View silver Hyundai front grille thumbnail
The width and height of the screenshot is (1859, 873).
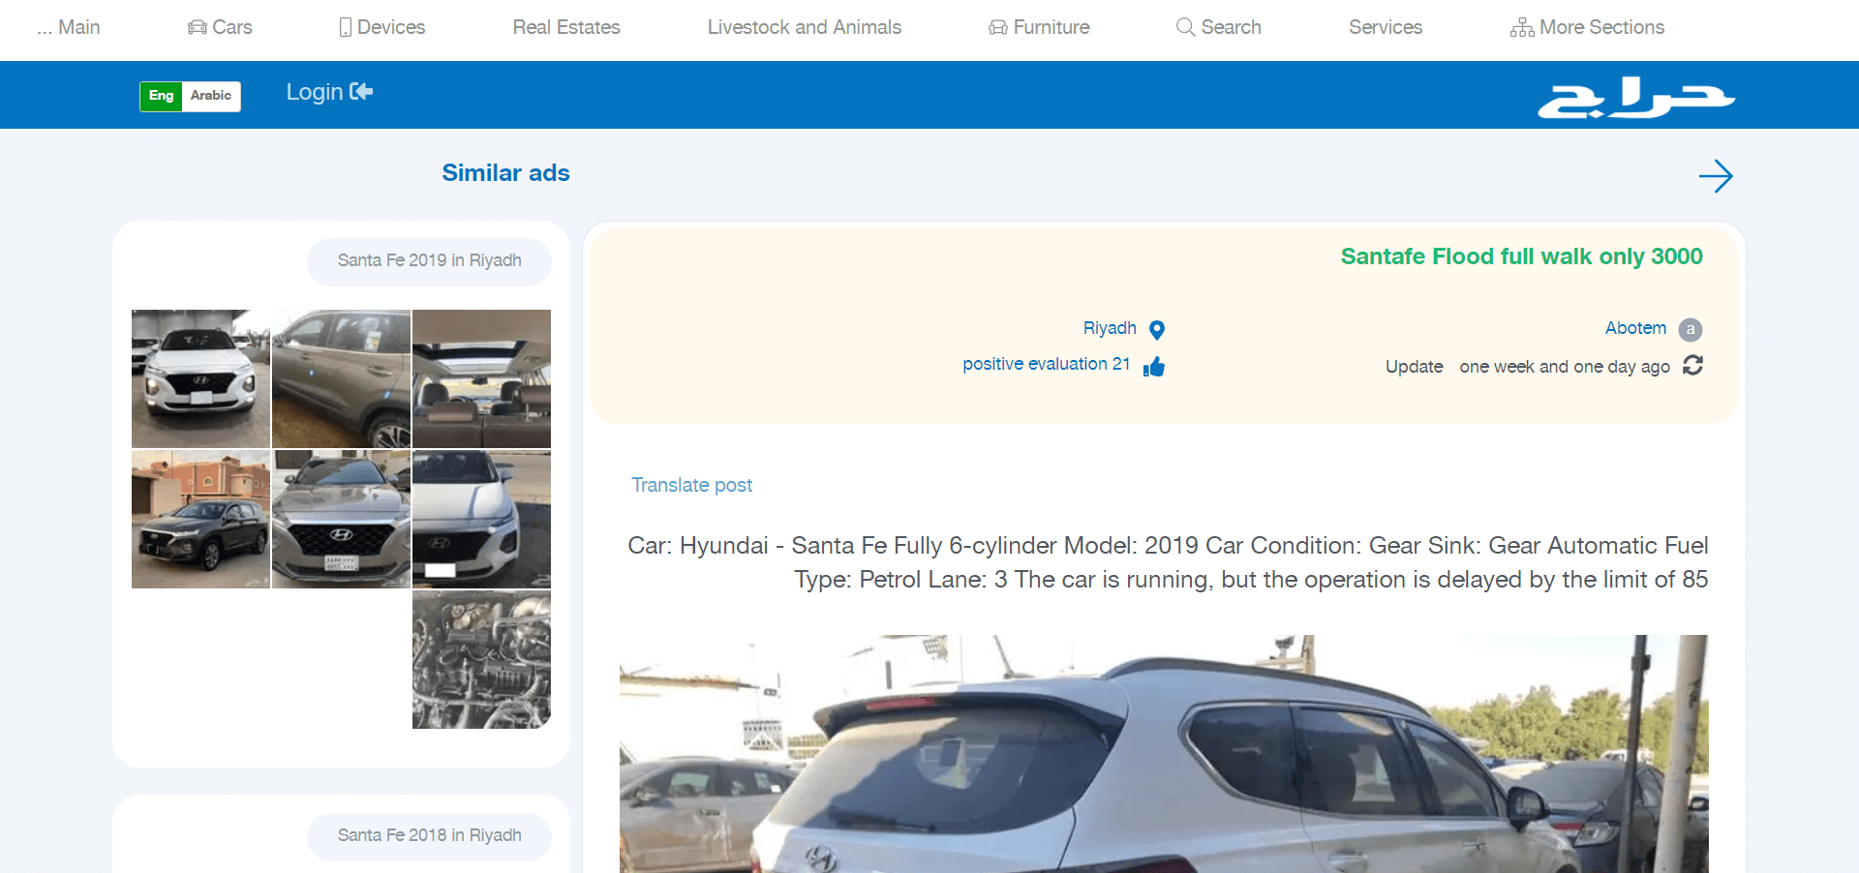pos(341,519)
